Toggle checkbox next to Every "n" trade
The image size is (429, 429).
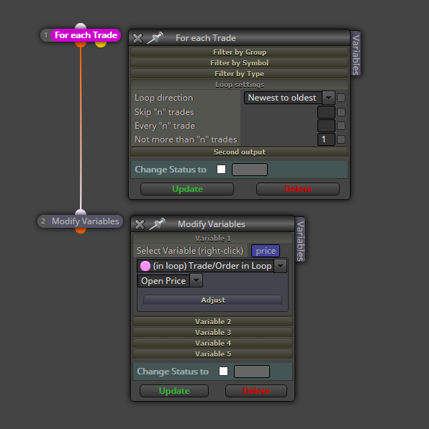[x=341, y=126]
